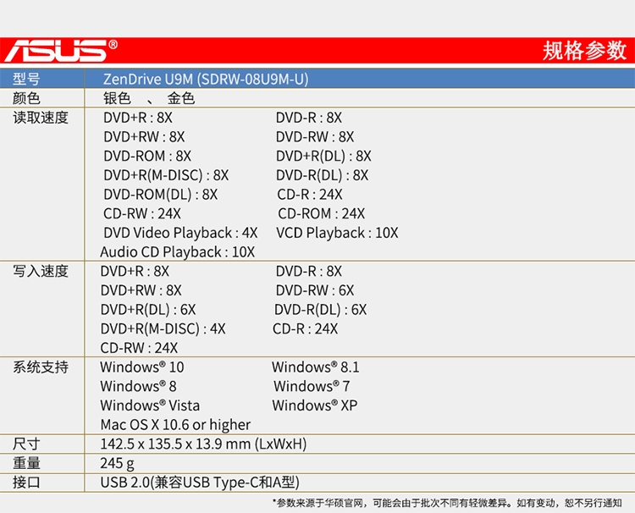Click the weight value 245 g
635x513 pixels.
[x=117, y=463]
